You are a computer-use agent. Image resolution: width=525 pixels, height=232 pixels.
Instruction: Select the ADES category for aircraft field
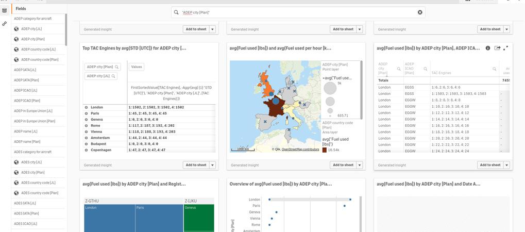point(38,152)
